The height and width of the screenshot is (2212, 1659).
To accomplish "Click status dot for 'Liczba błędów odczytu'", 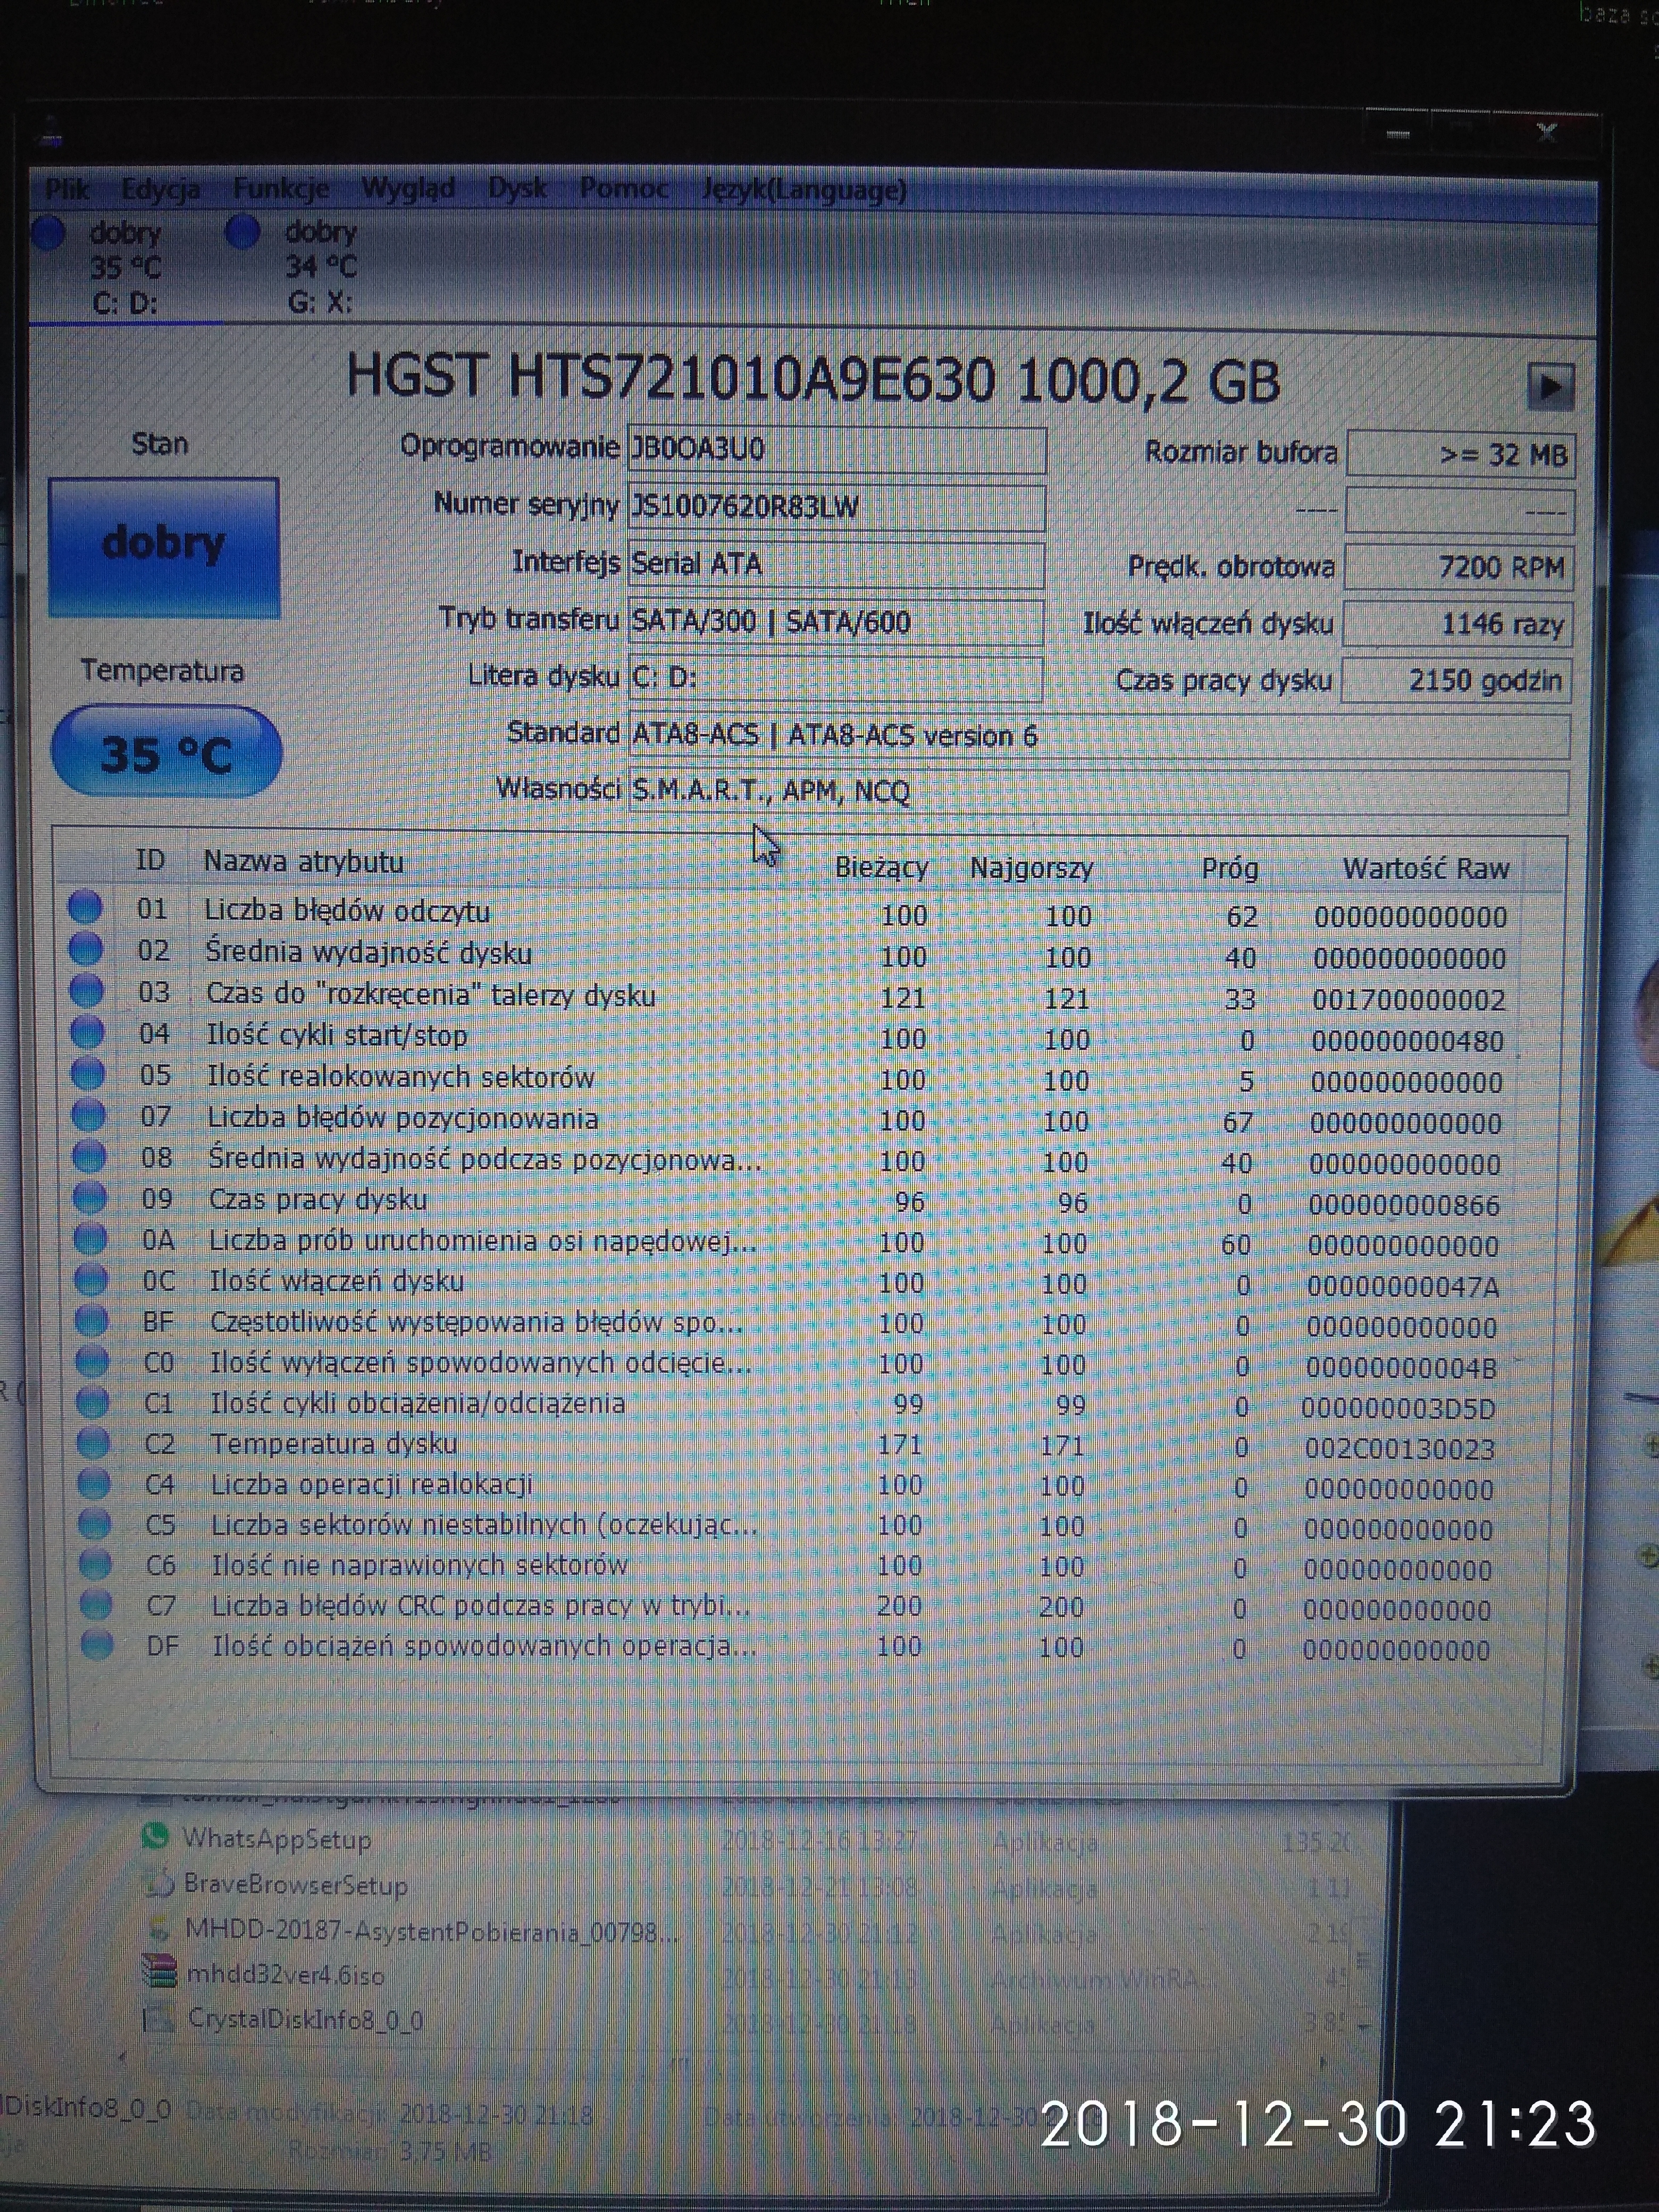I will (x=85, y=908).
